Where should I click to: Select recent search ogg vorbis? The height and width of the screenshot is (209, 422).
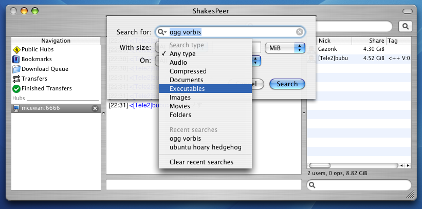point(205,139)
